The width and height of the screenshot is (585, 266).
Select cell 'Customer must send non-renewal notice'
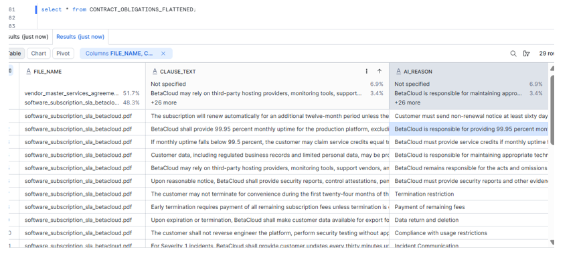point(469,116)
